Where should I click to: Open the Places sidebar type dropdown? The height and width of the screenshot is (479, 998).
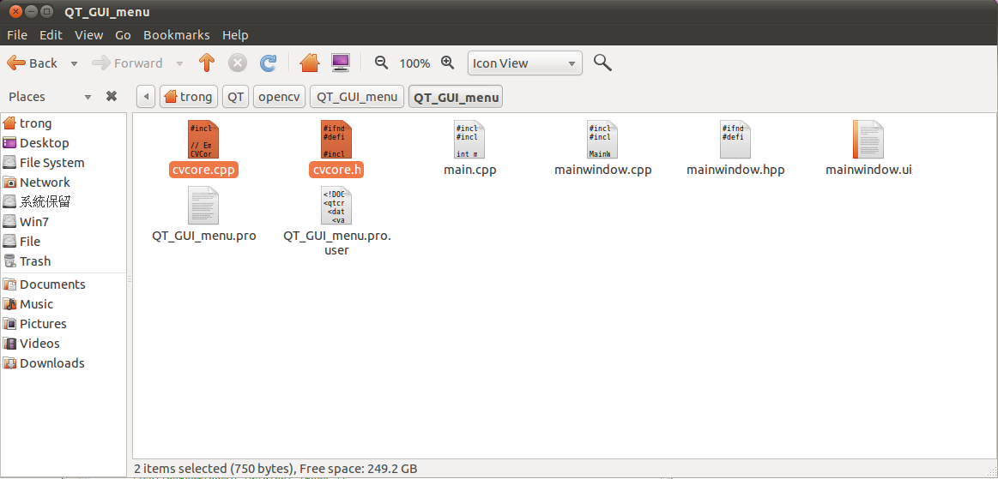pyautogui.click(x=88, y=97)
